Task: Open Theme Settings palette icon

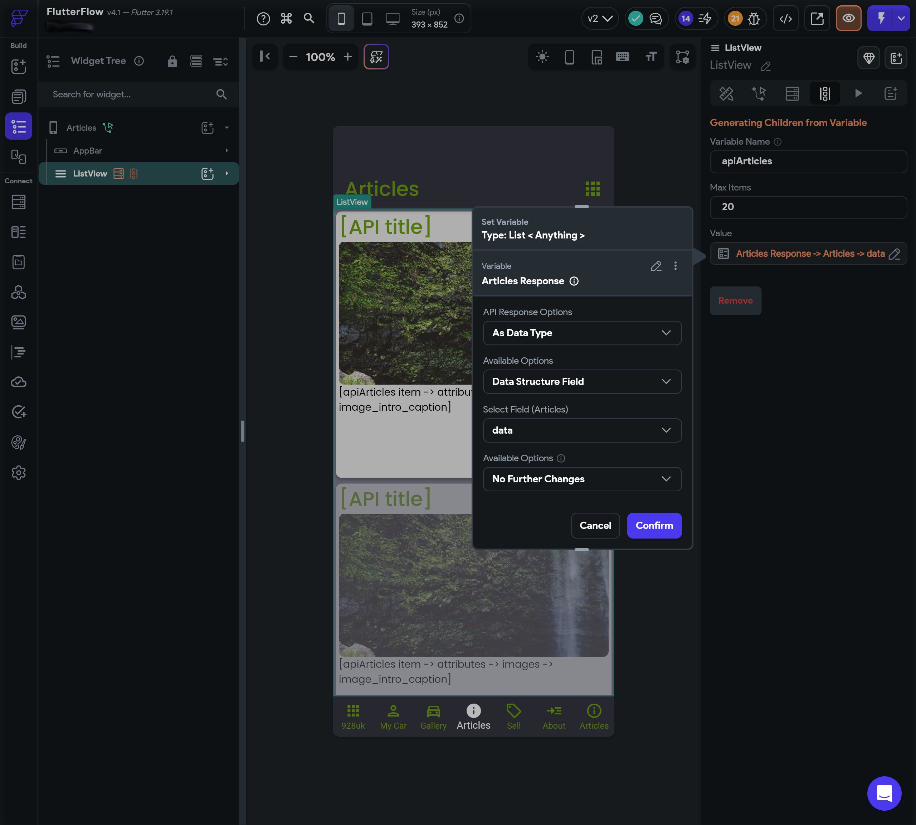Action: 18,443
